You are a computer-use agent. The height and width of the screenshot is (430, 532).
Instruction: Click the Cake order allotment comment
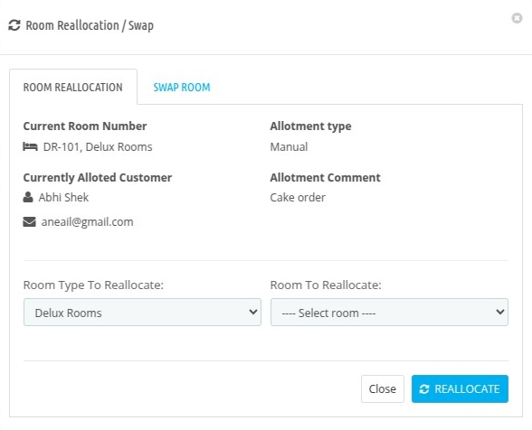[x=298, y=197]
